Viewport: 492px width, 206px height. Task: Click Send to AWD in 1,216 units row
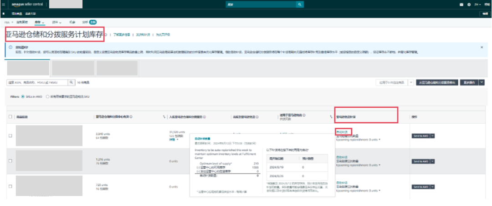421,161
